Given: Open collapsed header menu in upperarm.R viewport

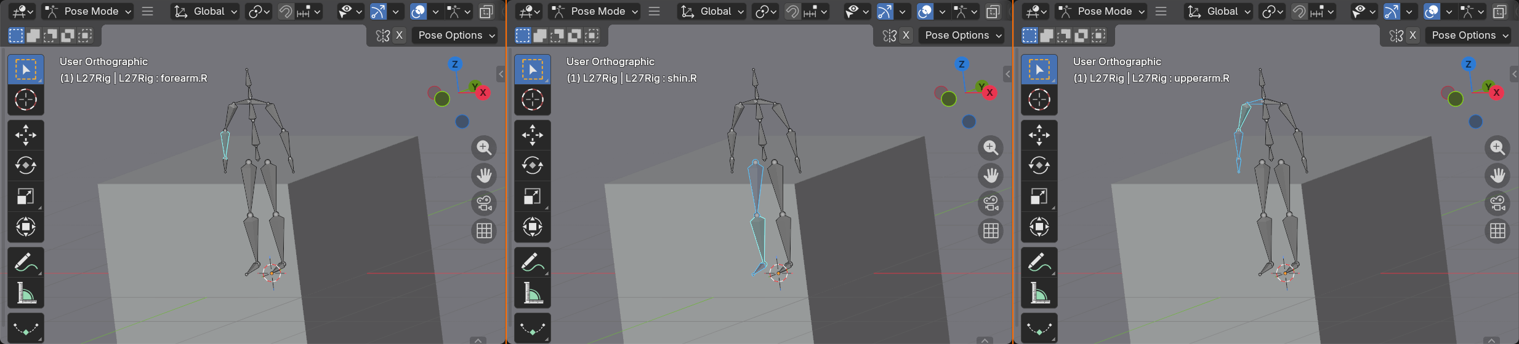Looking at the screenshot, I should click(x=1161, y=11).
